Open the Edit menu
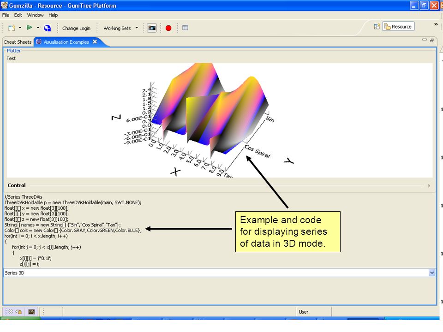The image size is (443, 332). (18, 15)
